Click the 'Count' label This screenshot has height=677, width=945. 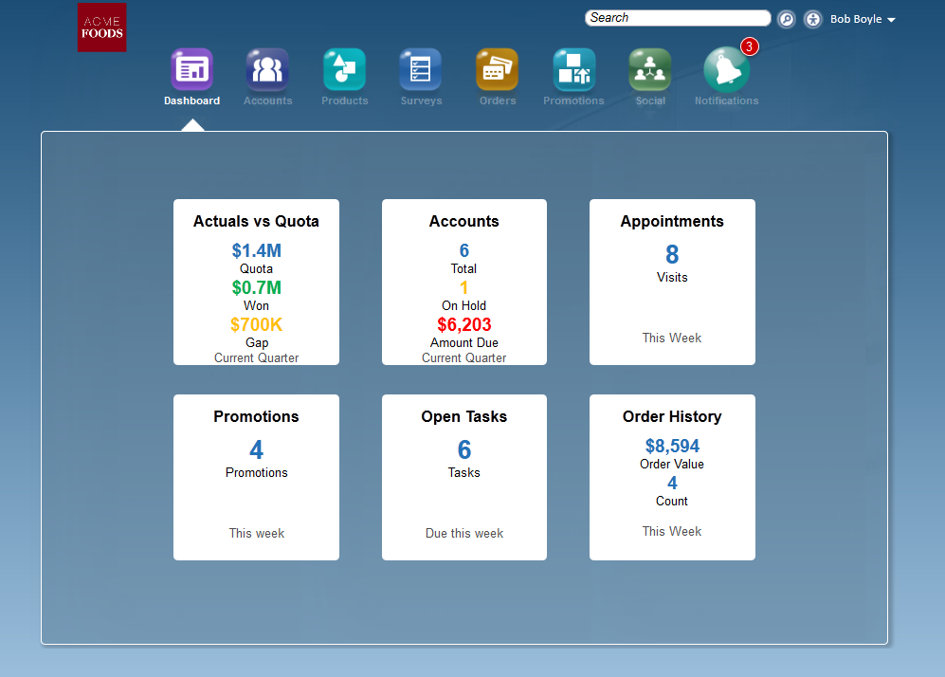[672, 502]
